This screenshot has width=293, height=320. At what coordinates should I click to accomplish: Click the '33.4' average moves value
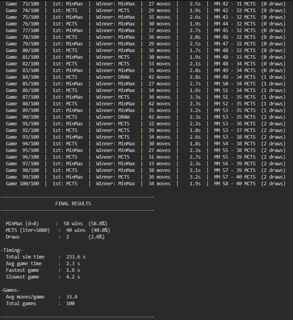[x=72, y=297]
